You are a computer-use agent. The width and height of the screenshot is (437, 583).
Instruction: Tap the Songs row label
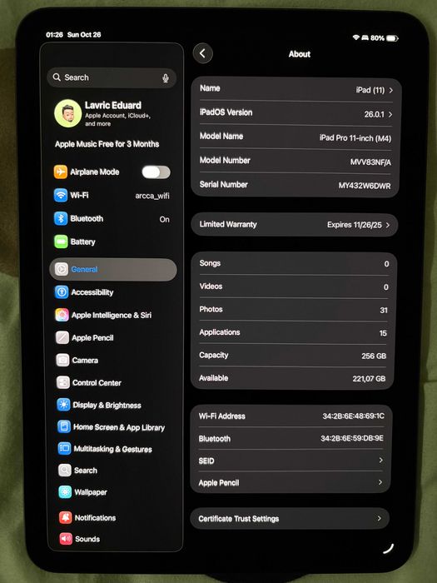tap(210, 263)
